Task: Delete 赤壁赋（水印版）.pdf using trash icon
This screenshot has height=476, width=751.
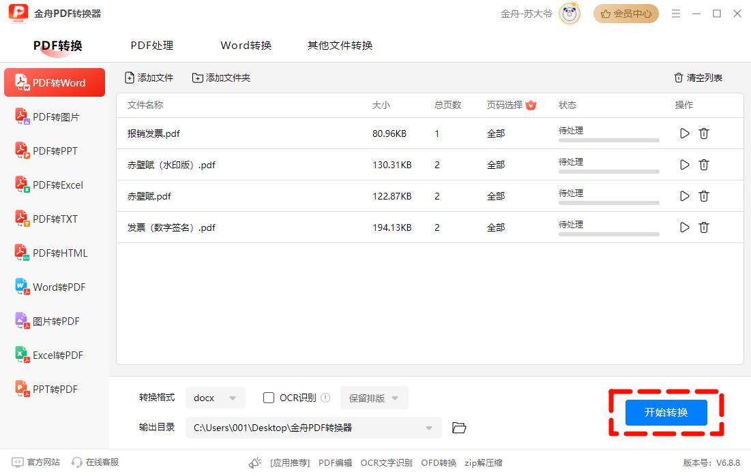Action: click(704, 165)
